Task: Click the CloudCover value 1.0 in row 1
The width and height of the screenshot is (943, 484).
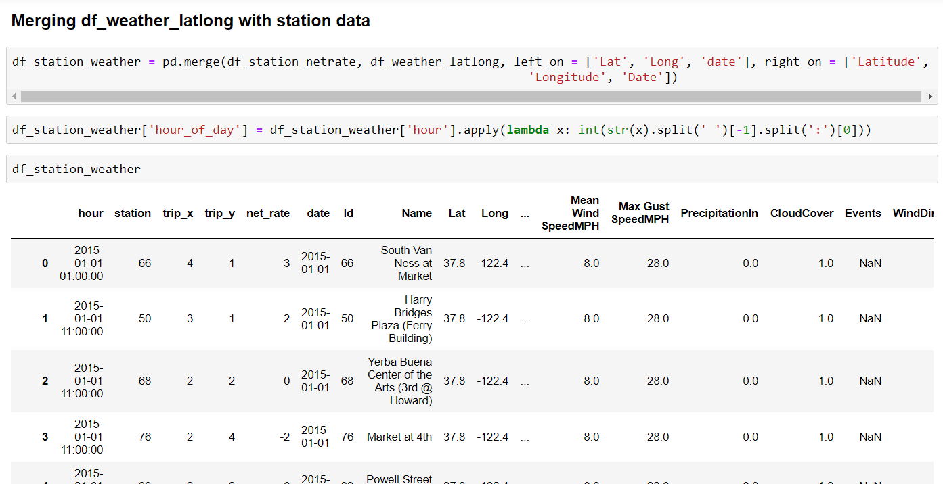Action: click(x=826, y=319)
